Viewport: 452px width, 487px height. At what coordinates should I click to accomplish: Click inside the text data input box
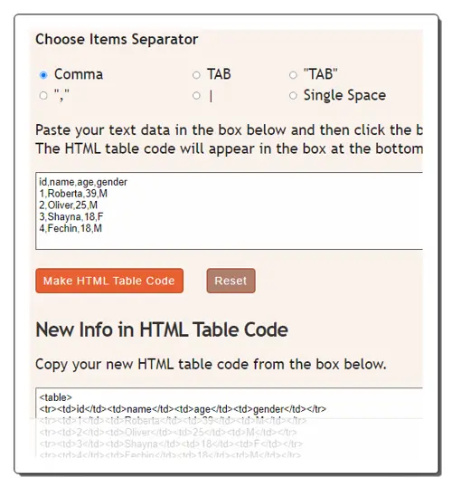coord(229,211)
